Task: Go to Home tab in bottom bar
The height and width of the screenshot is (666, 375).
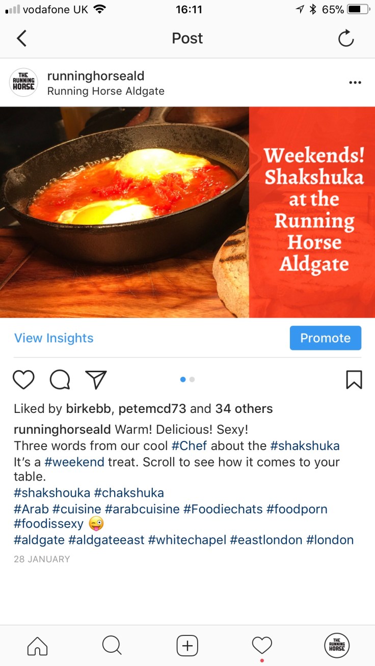Action: [x=37, y=646]
